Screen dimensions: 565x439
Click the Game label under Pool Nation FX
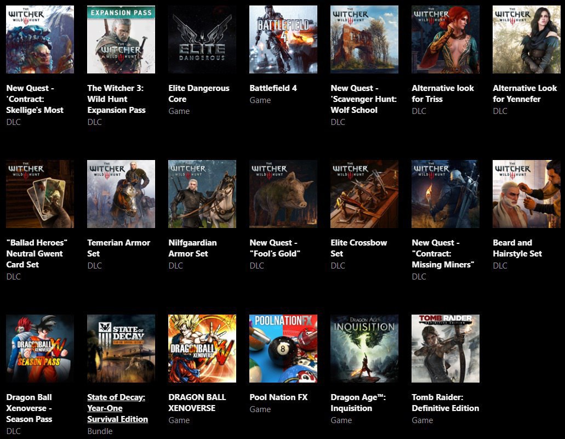click(x=260, y=410)
